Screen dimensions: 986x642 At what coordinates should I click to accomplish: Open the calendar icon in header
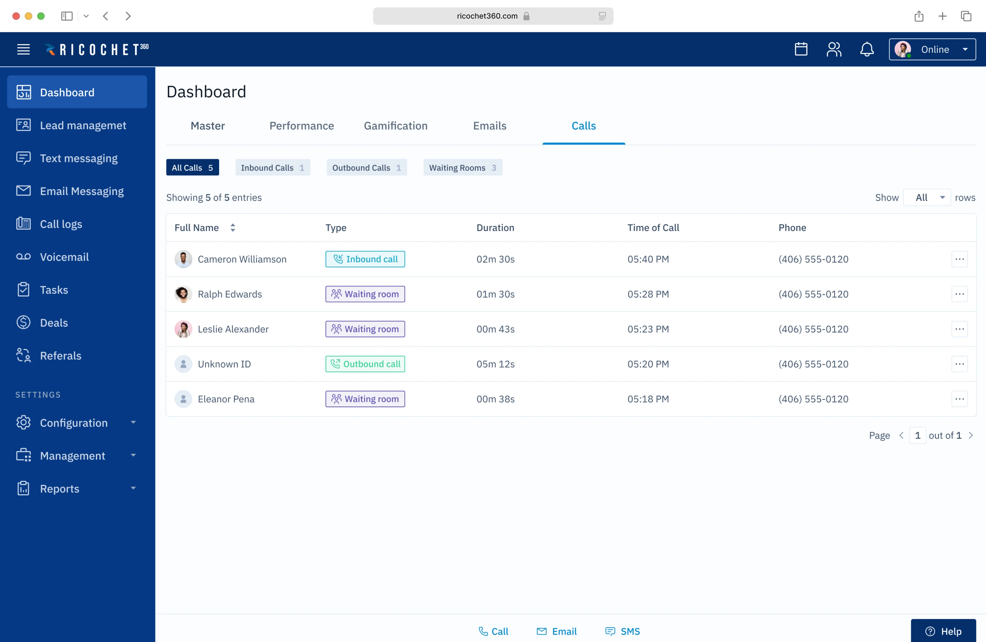tap(801, 49)
